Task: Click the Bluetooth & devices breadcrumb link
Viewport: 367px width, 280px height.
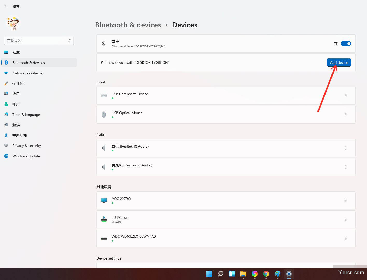Action: coord(128,25)
